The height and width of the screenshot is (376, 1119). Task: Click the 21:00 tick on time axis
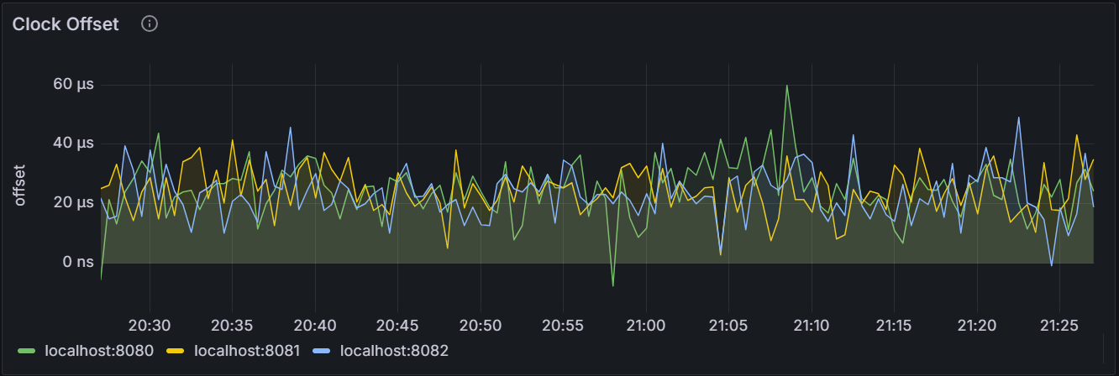646,325
